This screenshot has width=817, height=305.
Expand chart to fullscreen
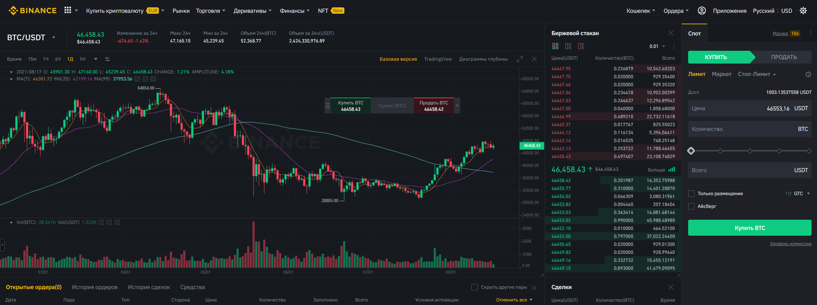tap(520, 59)
